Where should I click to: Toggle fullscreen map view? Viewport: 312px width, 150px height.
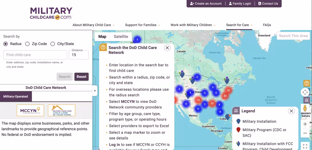305,146
